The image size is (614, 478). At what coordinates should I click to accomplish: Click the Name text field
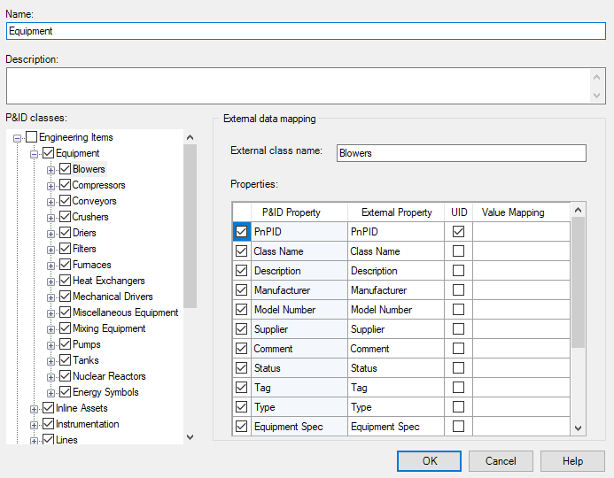306,31
